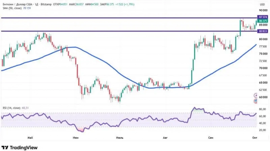Click the 78 159 SMA value
The image size is (270, 151).
[27, 8]
